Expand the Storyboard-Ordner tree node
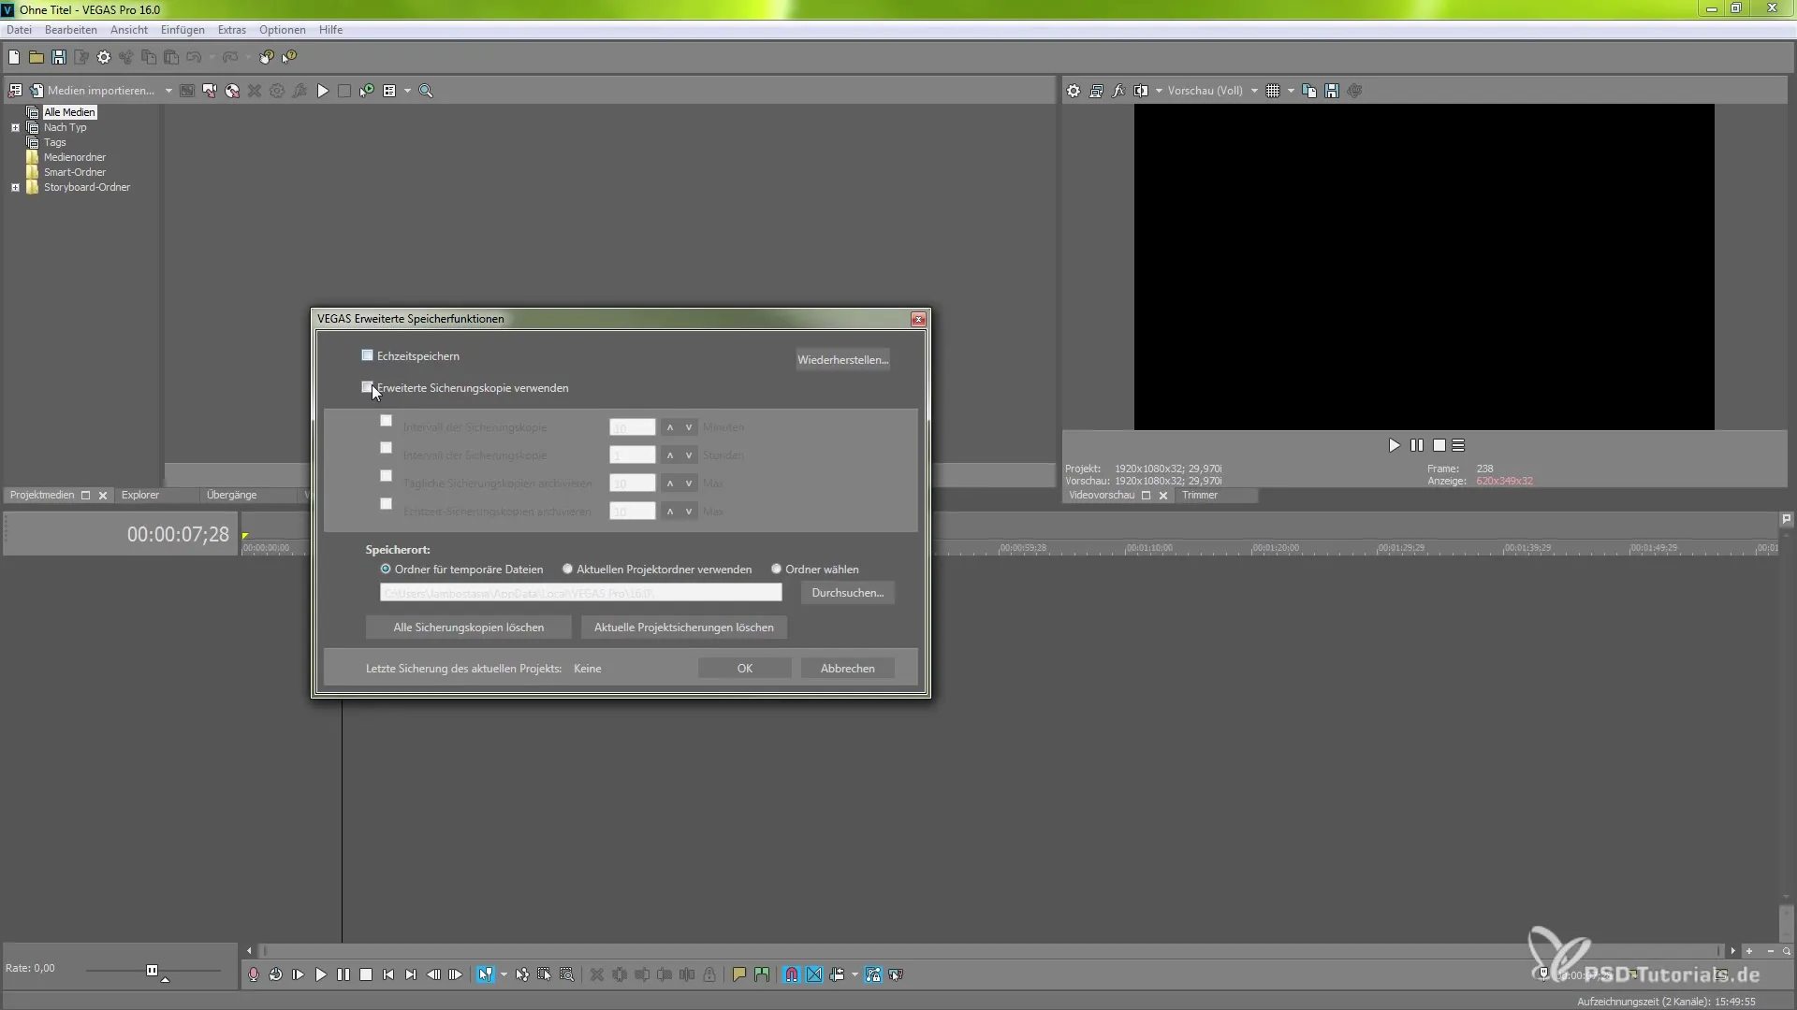This screenshot has width=1797, height=1010. coord(15,187)
